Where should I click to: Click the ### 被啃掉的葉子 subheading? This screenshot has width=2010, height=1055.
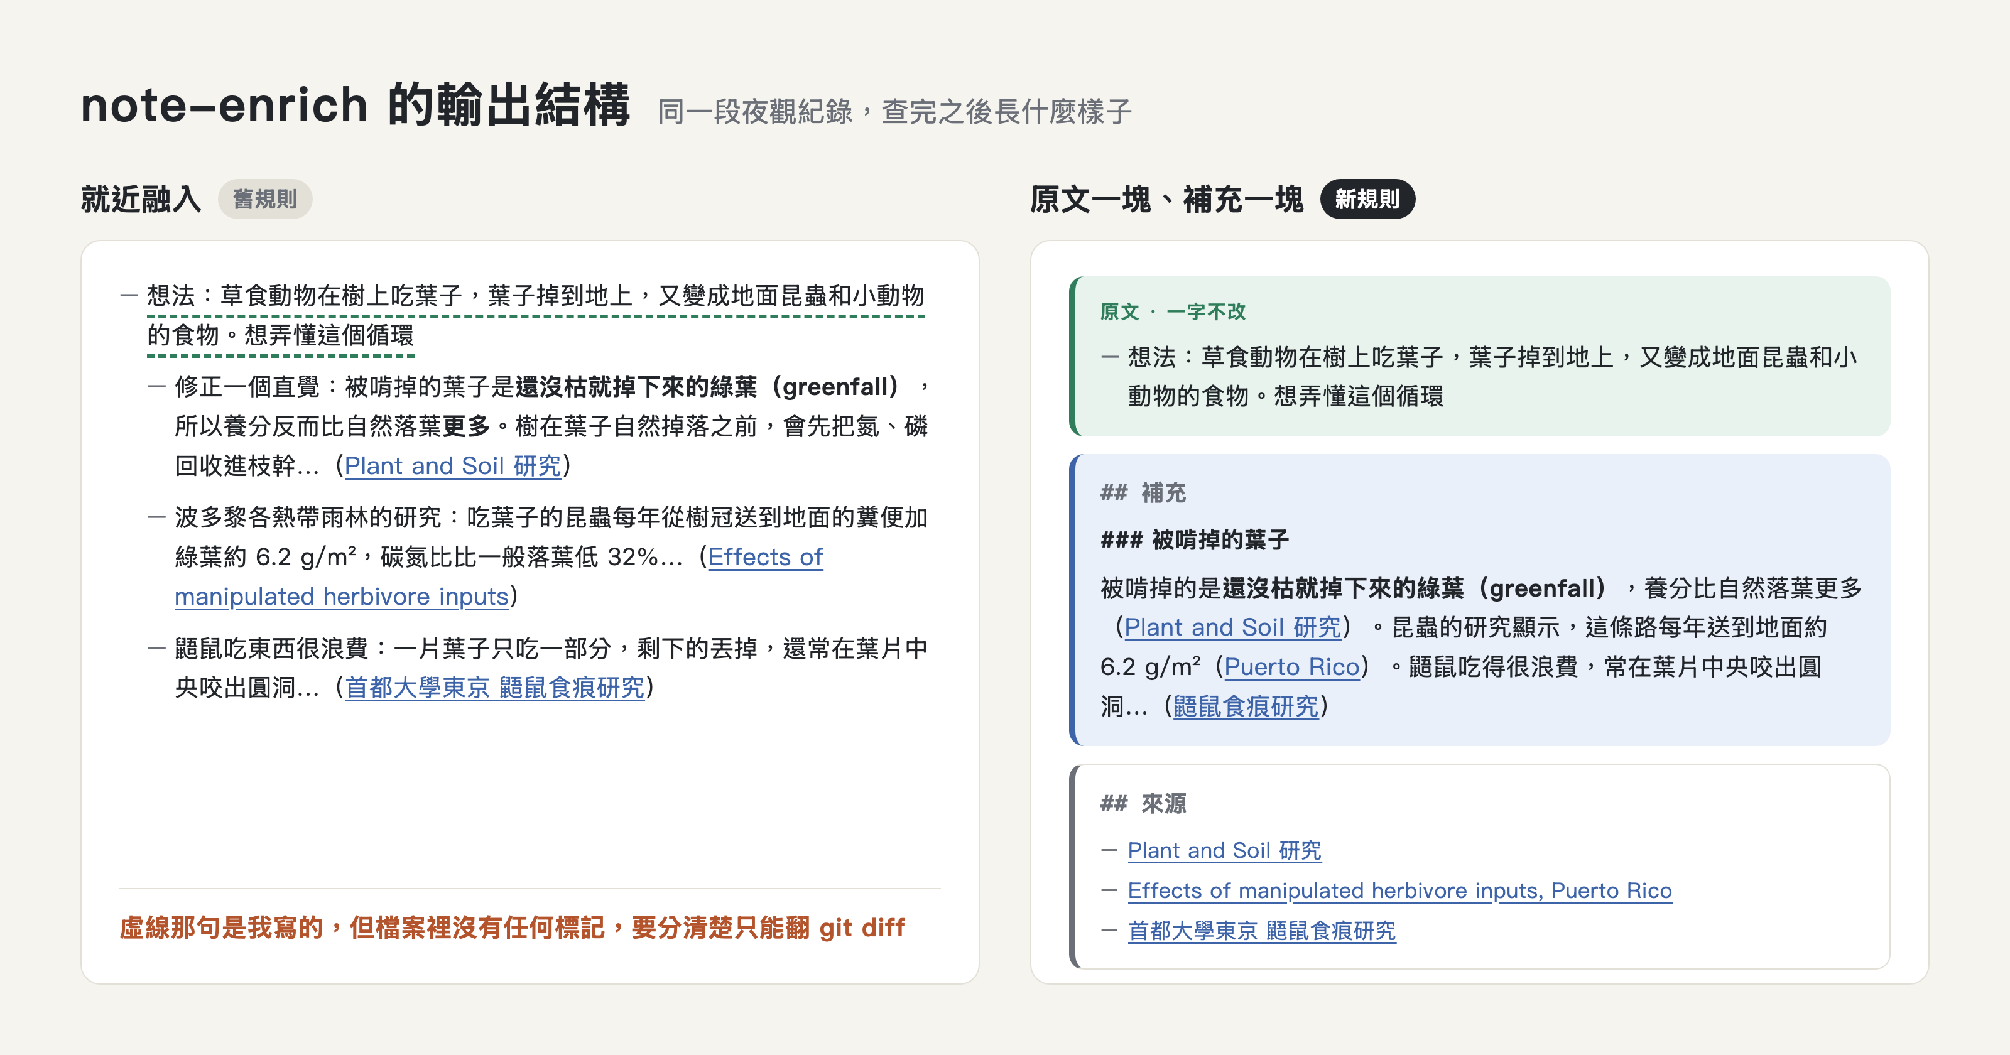tap(1195, 539)
